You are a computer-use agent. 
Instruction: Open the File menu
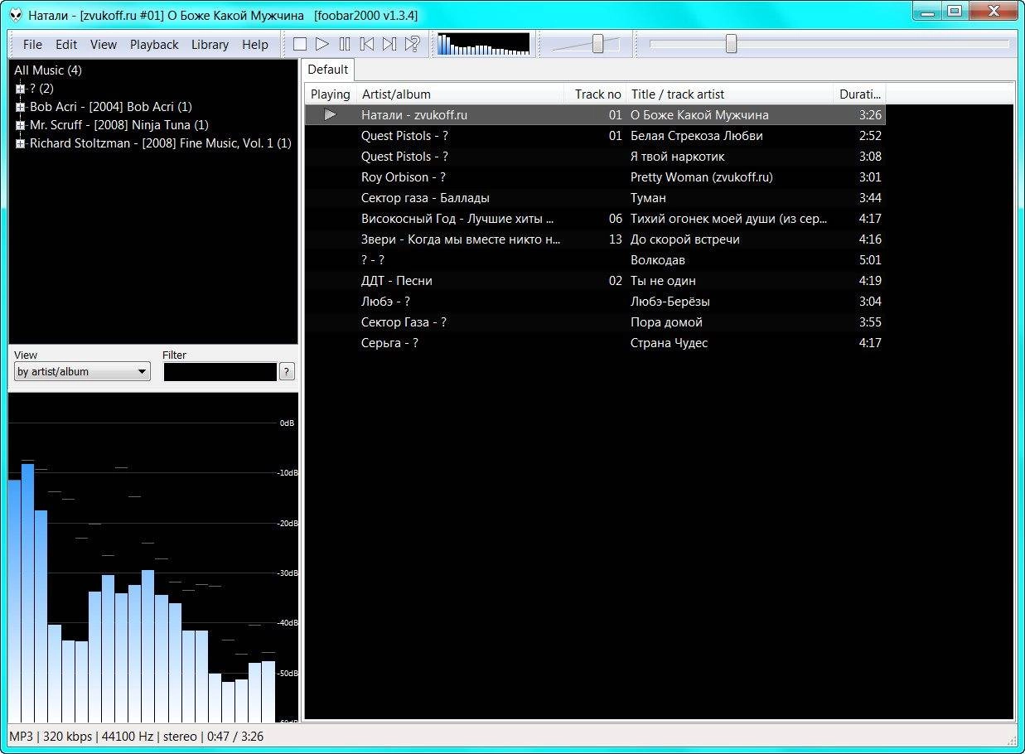[32, 45]
